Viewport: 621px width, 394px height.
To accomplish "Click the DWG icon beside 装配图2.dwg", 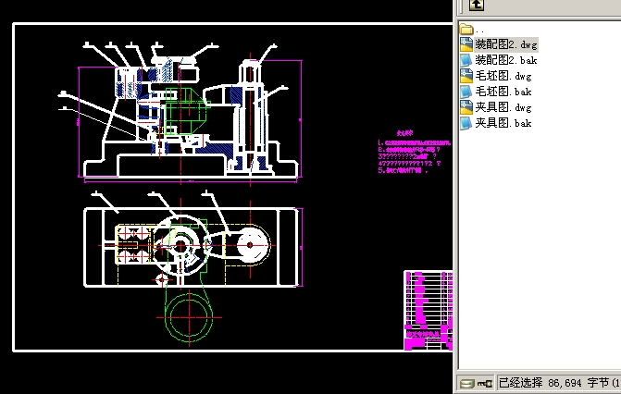I will (x=466, y=44).
